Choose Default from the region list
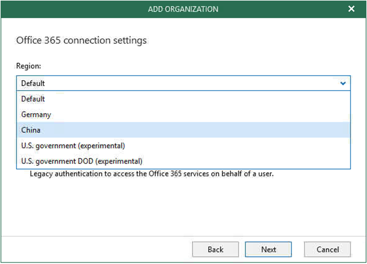 point(183,99)
